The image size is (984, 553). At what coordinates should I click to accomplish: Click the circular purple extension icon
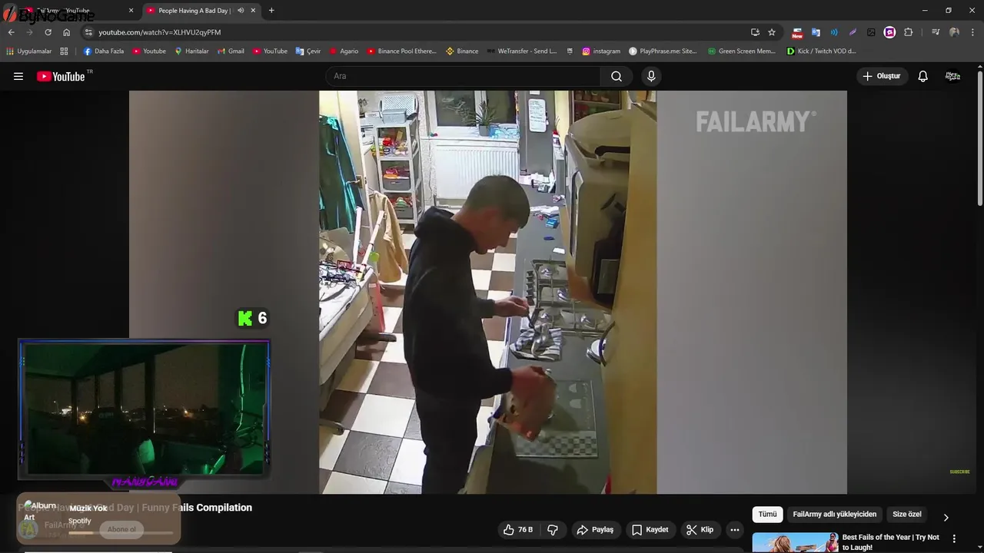pos(889,32)
